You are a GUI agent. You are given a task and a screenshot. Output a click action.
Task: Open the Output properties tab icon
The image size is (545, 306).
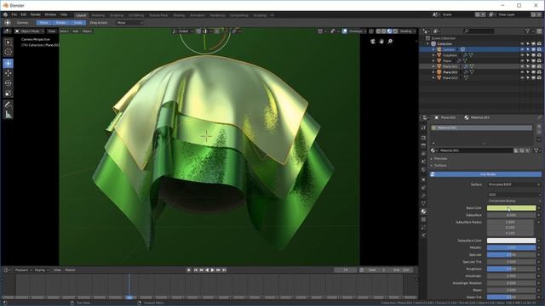(423, 145)
